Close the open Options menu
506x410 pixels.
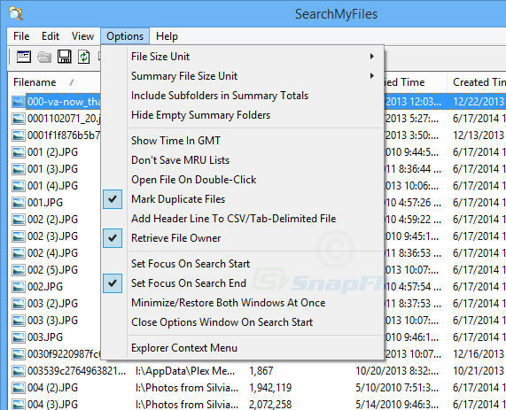(x=125, y=36)
